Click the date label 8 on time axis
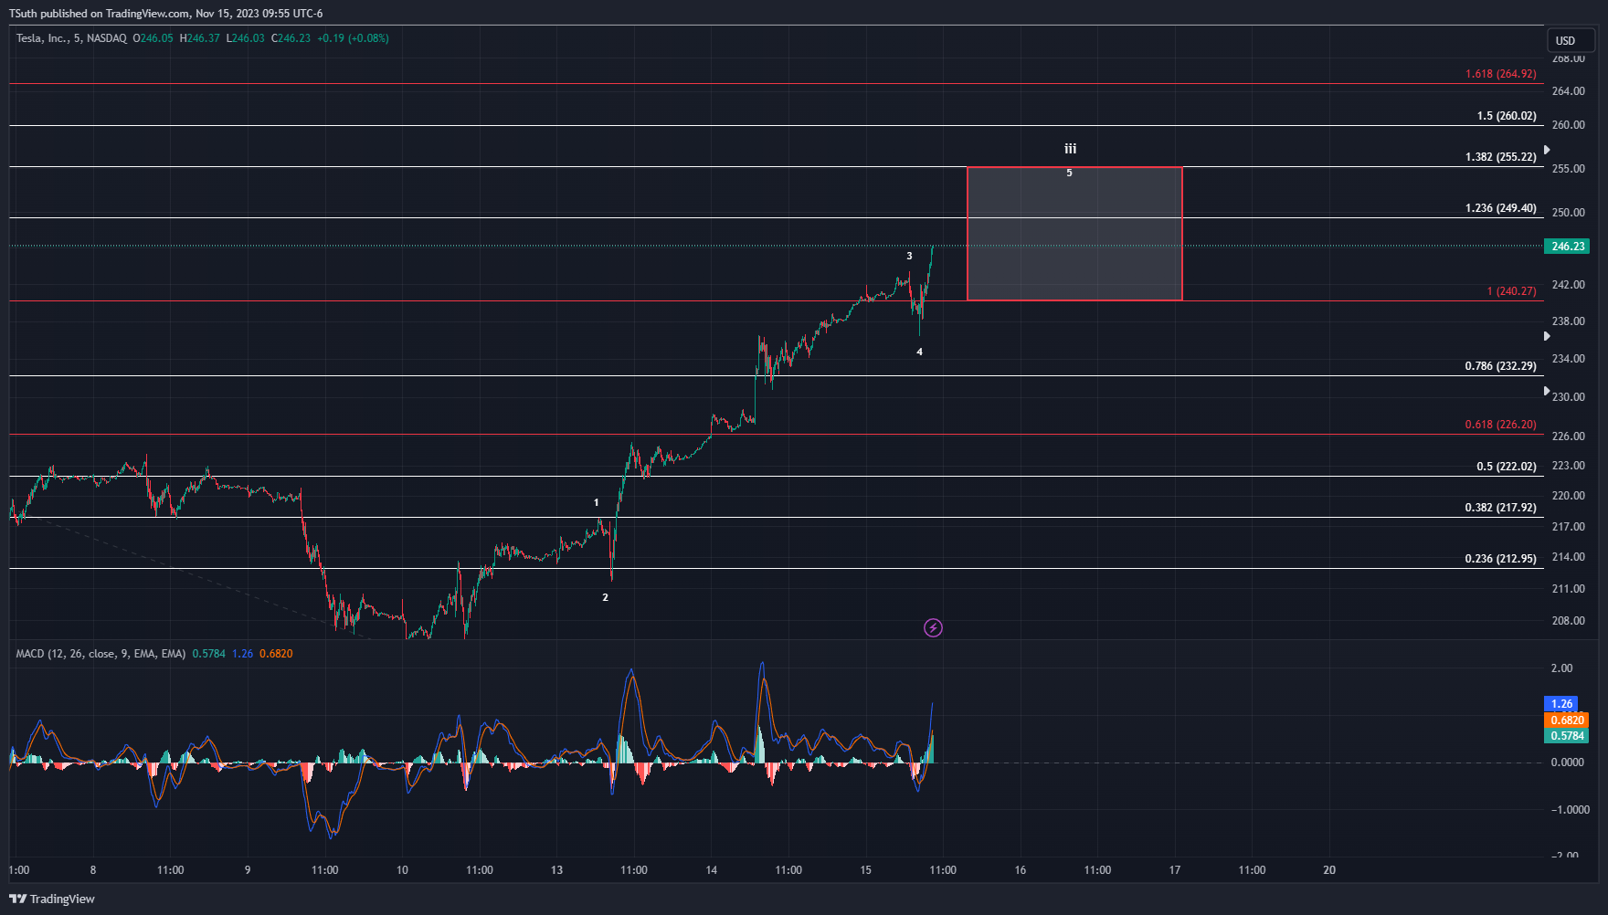Viewport: 1608px width, 915px height. (93, 870)
